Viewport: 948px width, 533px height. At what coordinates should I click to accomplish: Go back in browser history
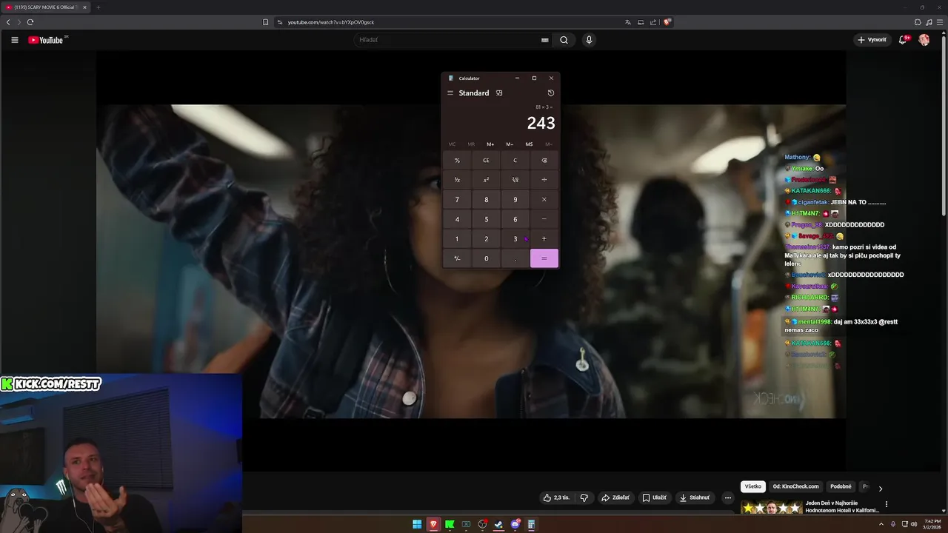pyautogui.click(x=8, y=22)
